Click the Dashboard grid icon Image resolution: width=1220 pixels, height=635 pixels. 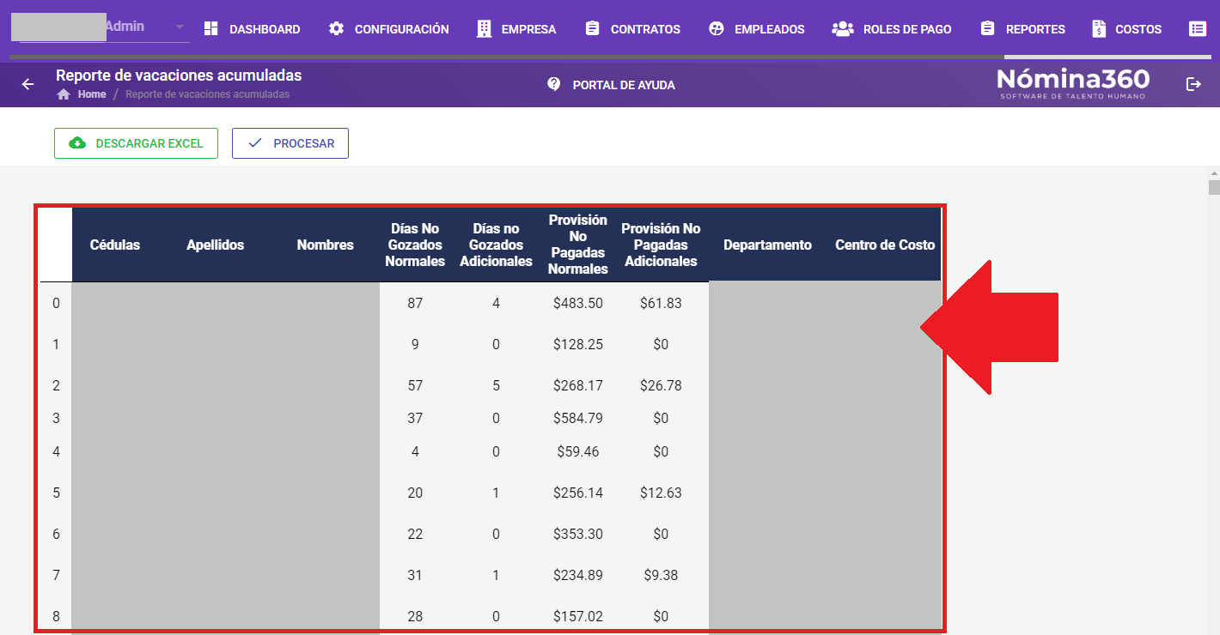210,28
